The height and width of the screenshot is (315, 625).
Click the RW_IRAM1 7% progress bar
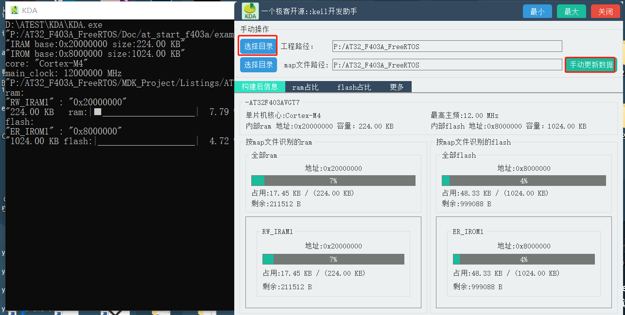(x=333, y=259)
